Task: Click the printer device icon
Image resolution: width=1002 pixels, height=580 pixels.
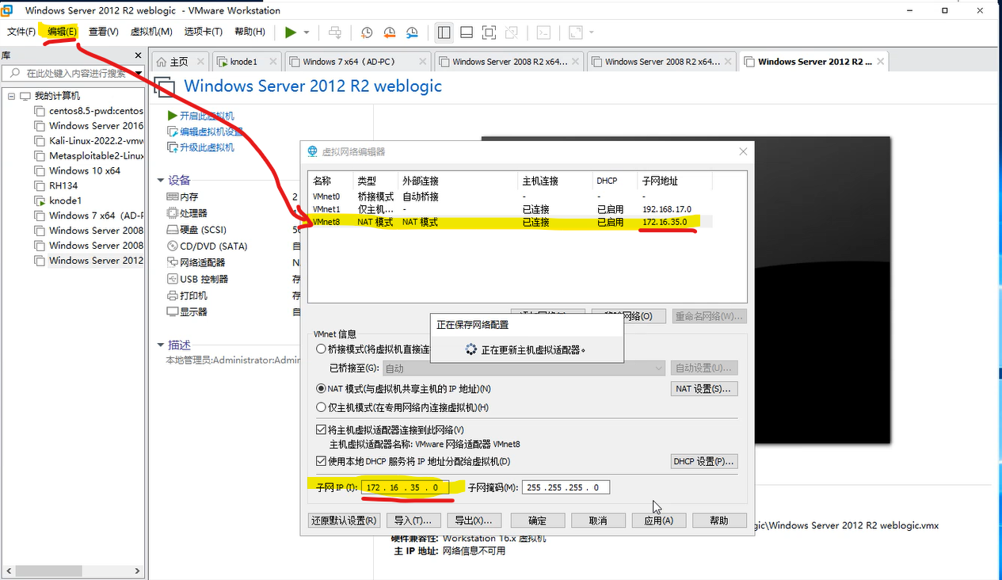Action: [x=173, y=296]
